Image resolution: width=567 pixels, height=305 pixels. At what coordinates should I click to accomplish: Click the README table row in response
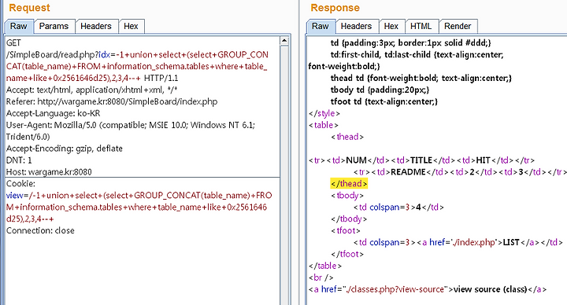(460, 172)
